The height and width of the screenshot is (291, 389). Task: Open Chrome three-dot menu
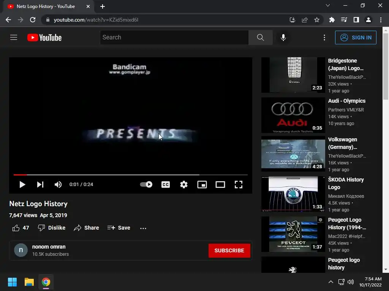[381, 20]
